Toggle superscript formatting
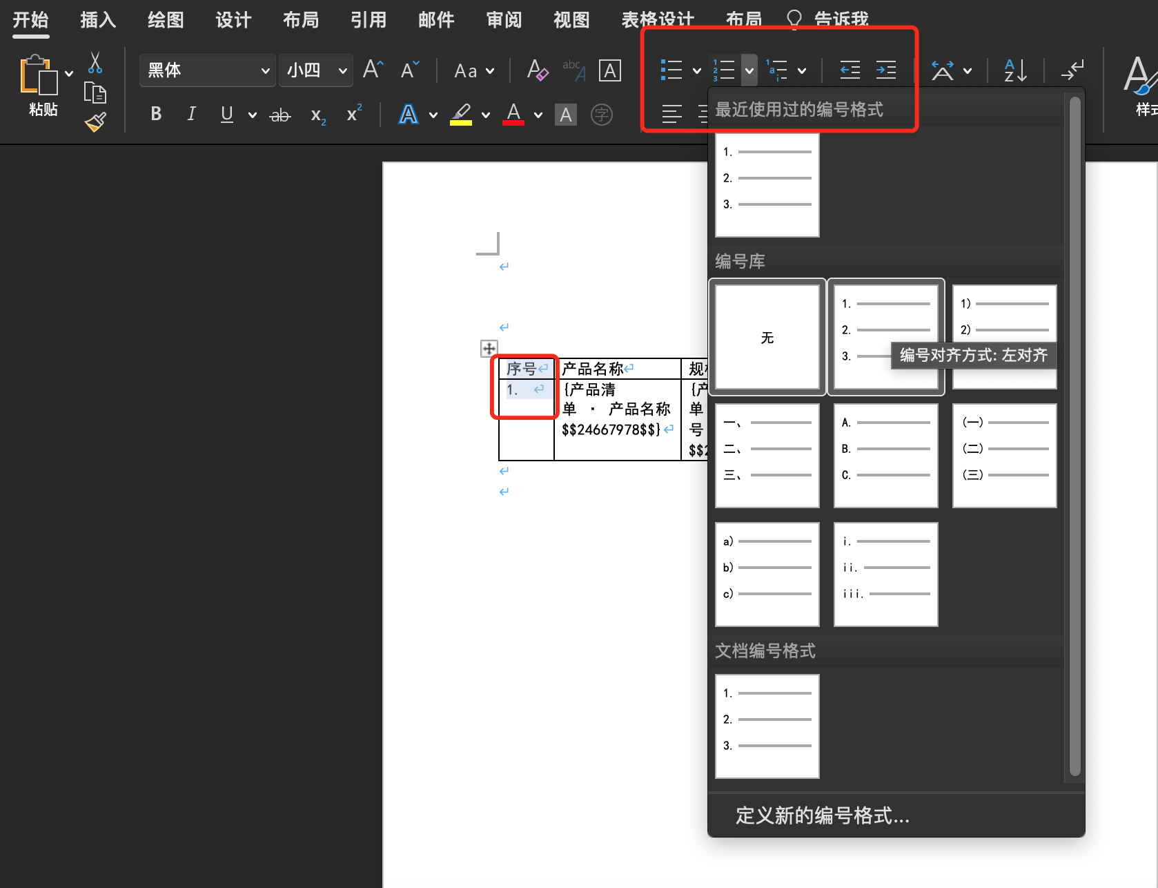 354,113
